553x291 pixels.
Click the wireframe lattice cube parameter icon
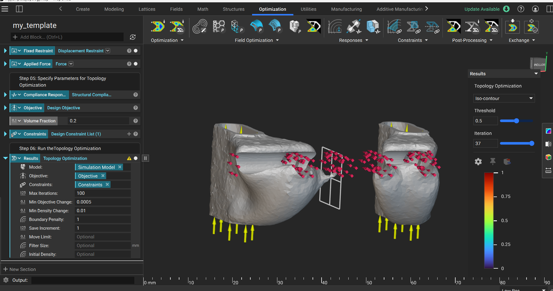237,26
